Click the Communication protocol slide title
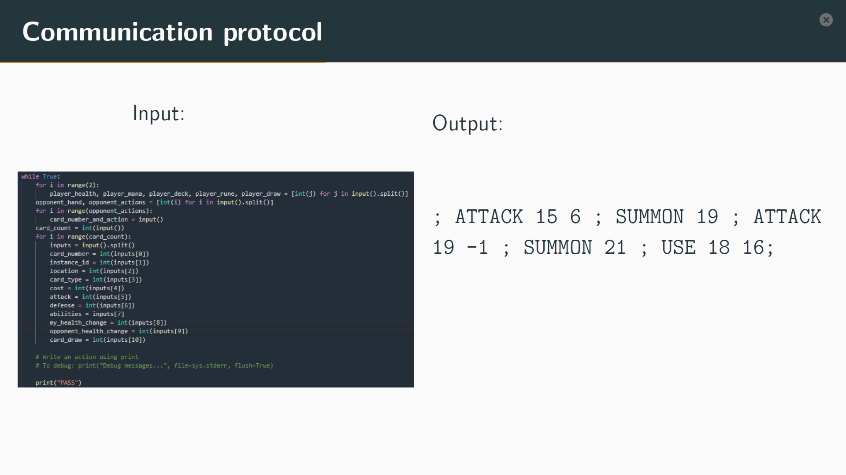This screenshot has width=846, height=475. (172, 32)
